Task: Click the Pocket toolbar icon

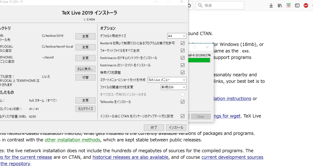Action: click(288, 6)
